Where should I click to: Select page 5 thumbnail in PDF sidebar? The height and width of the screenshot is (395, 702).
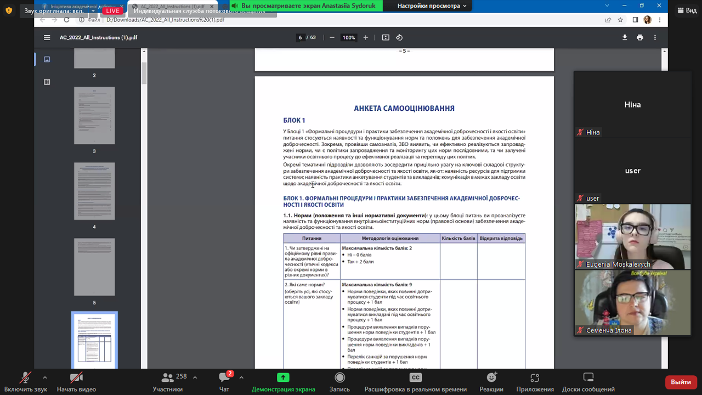pyautogui.click(x=94, y=267)
